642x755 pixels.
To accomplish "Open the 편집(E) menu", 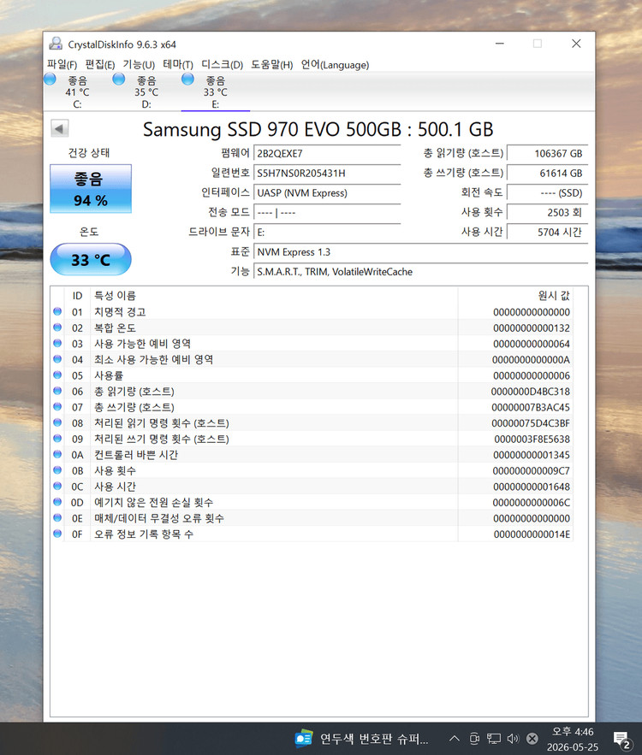I will click(100, 64).
